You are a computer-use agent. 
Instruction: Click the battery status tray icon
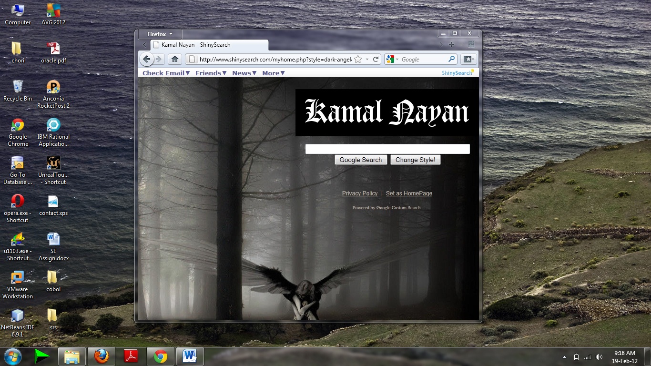point(576,357)
